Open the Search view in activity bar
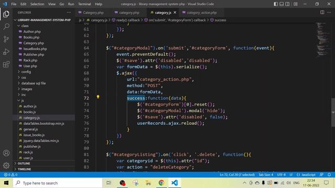 pyautogui.click(x=6, y=27)
